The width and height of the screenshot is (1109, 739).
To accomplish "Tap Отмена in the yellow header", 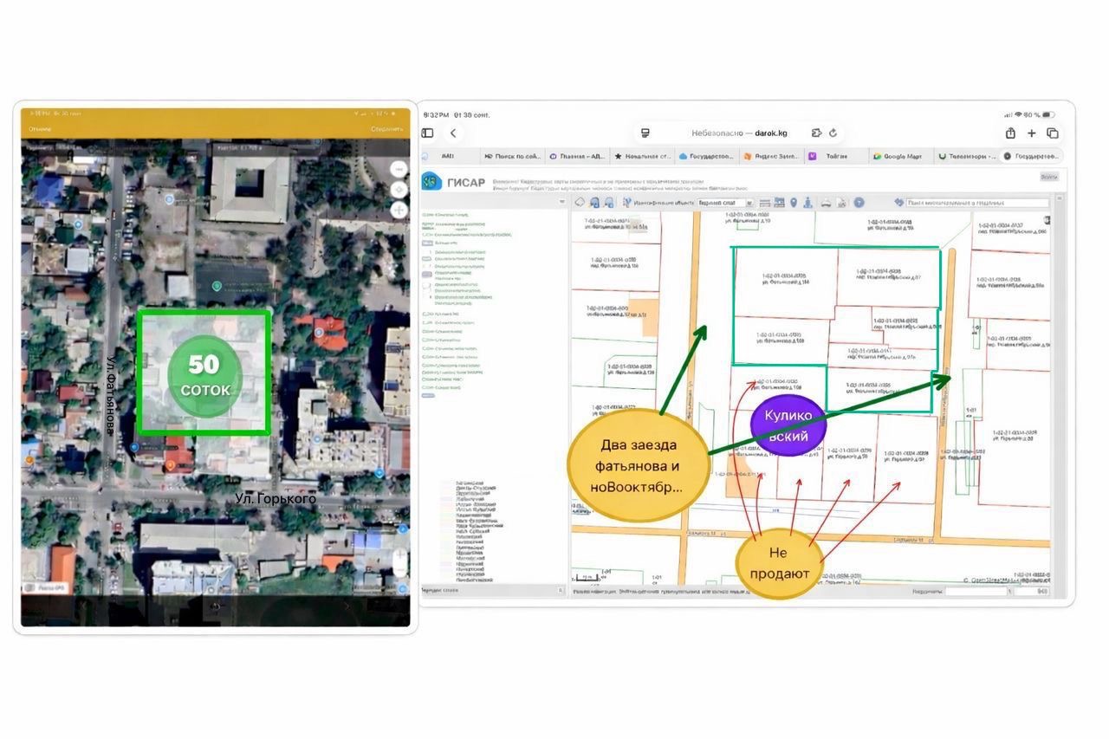I will coord(40,129).
